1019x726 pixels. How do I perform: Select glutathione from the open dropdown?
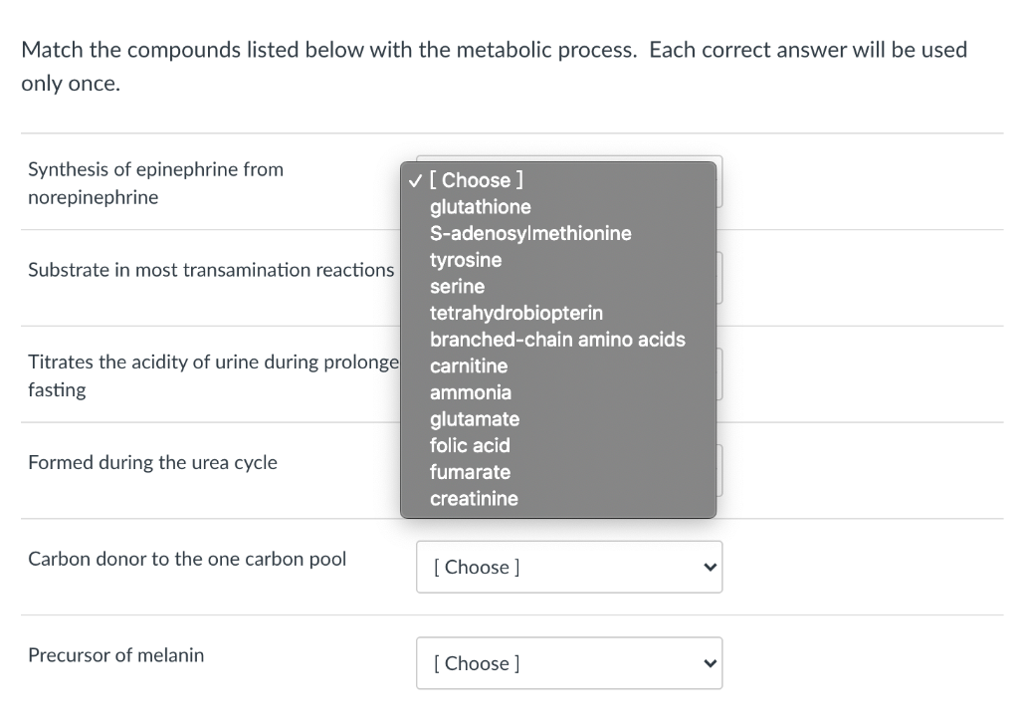(x=481, y=207)
